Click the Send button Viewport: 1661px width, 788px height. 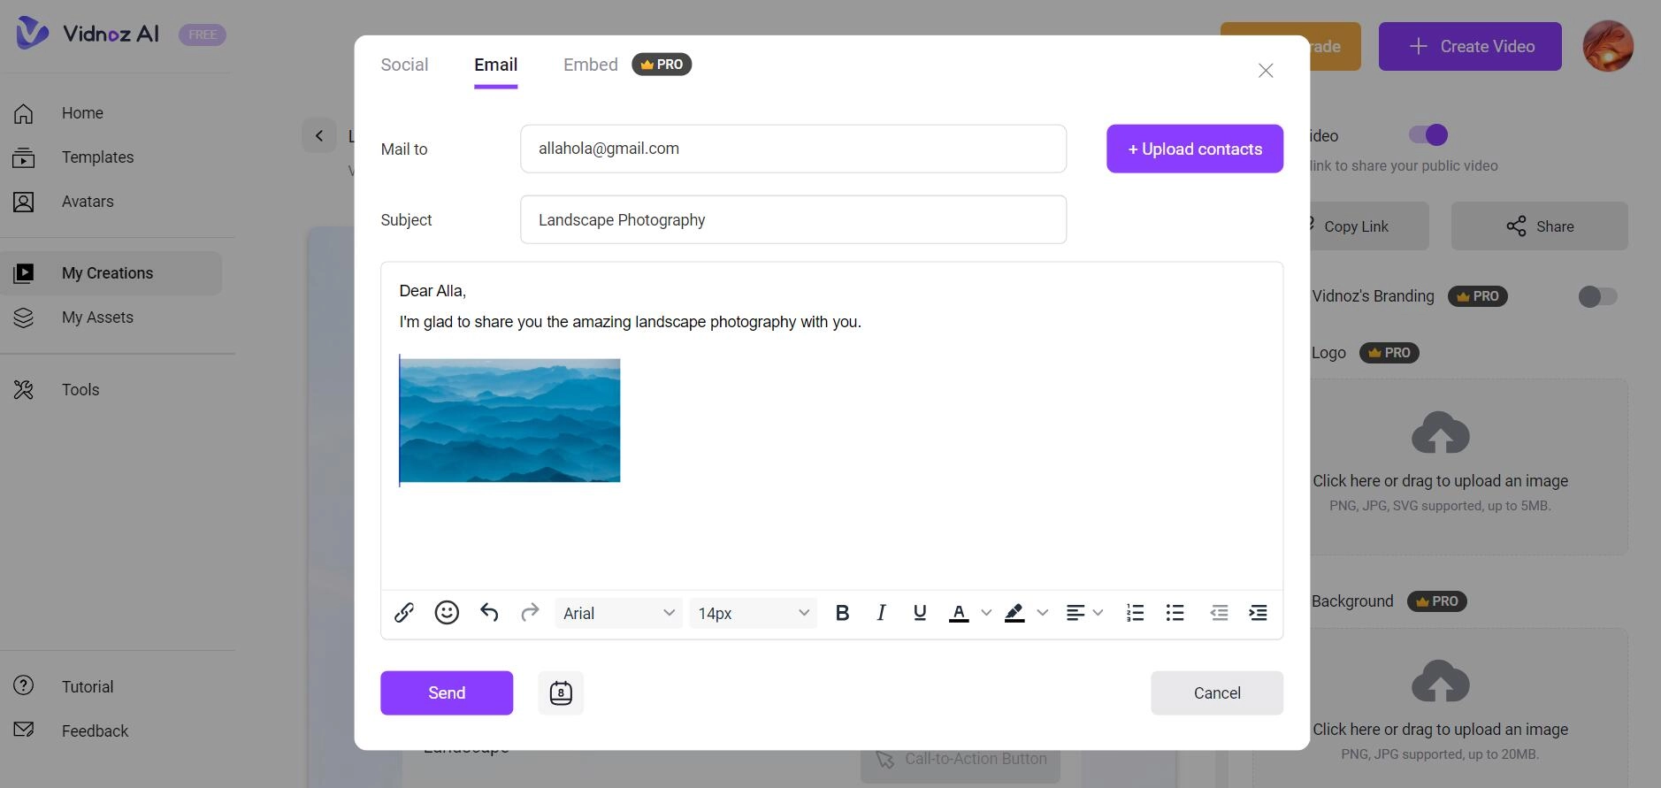pos(447,693)
